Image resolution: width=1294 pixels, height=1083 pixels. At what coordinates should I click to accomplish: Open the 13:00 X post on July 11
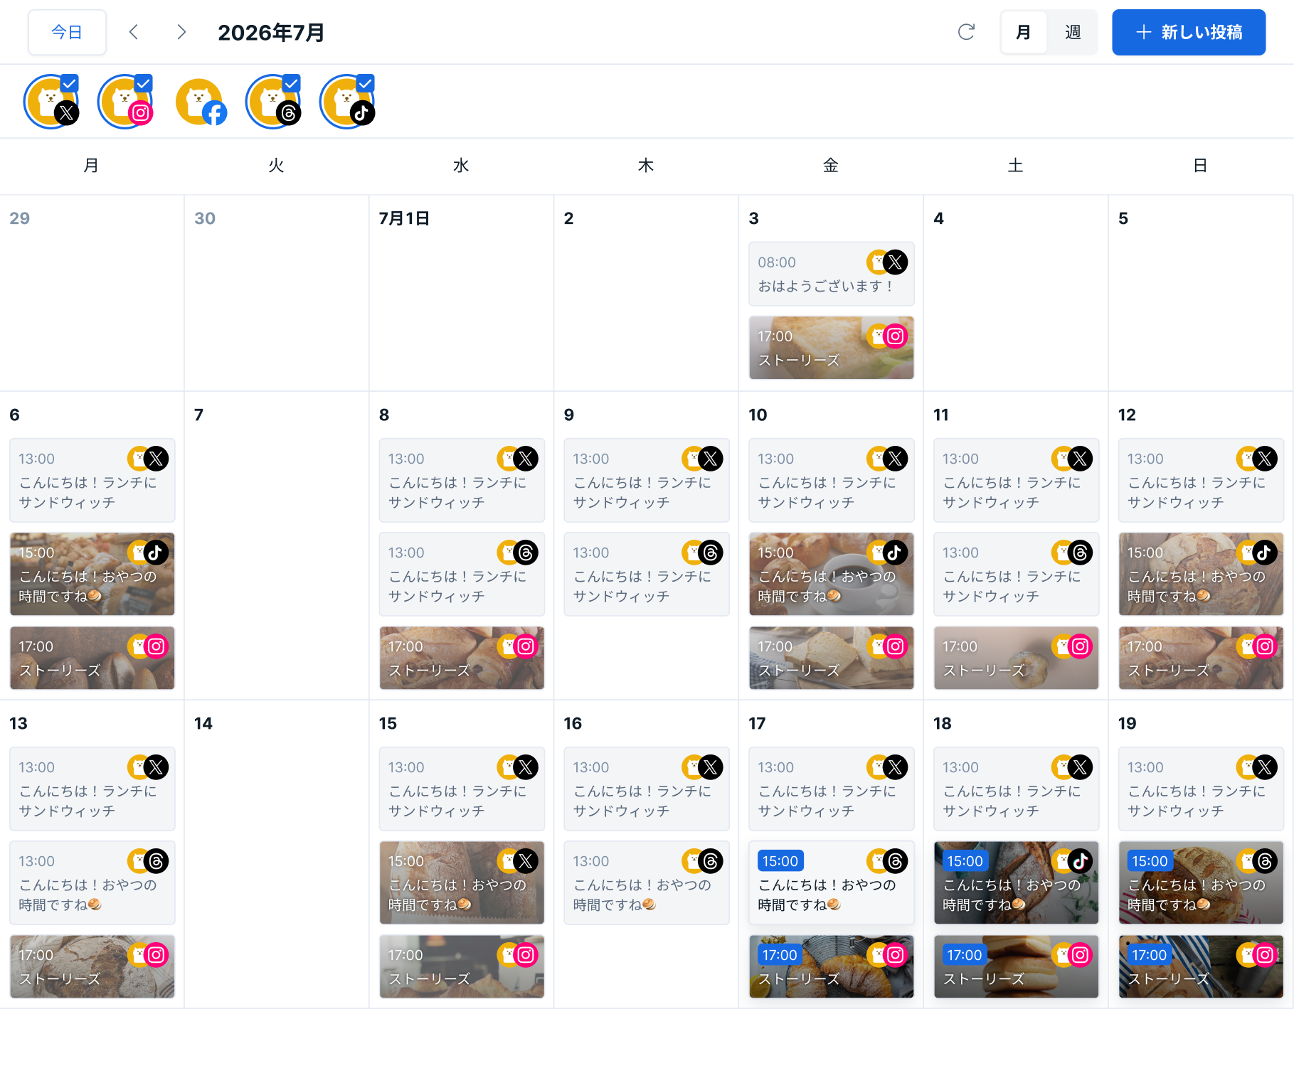click(x=1017, y=480)
